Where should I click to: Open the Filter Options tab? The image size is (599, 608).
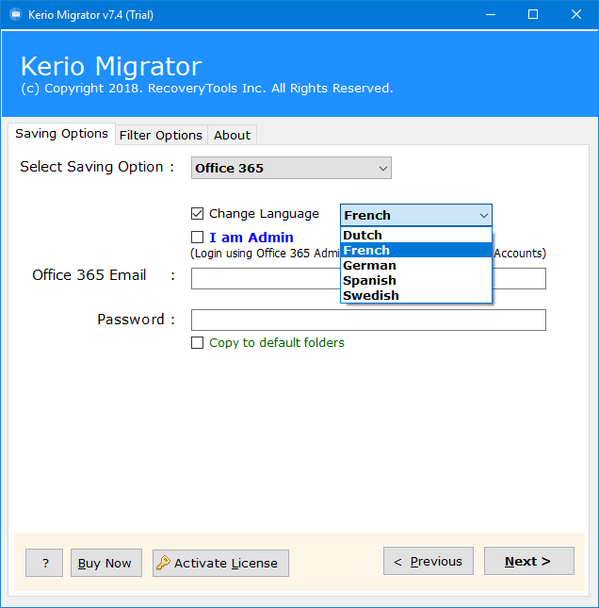pyautogui.click(x=161, y=136)
